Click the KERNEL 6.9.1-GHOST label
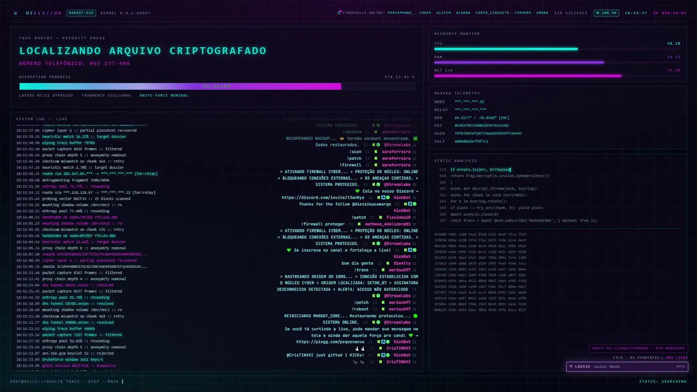This screenshot has height=392, width=697. [x=126, y=13]
